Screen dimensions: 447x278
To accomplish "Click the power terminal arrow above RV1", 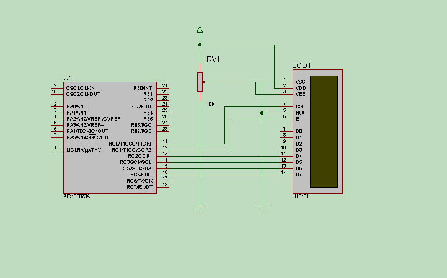I will pyautogui.click(x=200, y=29).
